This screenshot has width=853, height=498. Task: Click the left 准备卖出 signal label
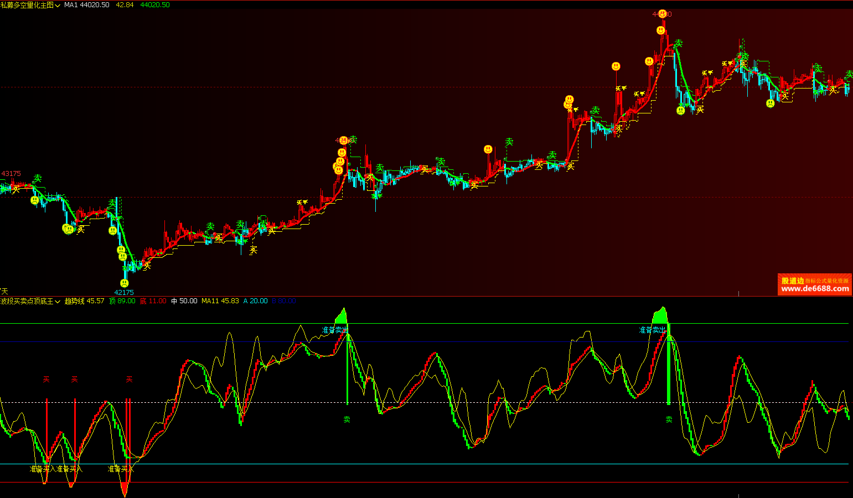tap(335, 330)
